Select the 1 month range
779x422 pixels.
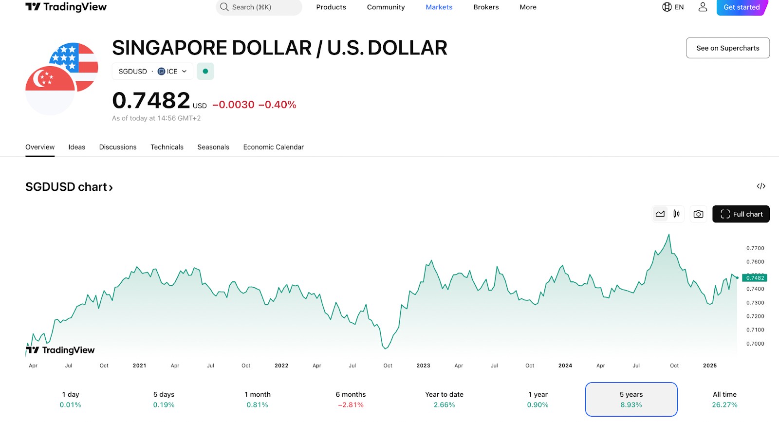point(258,399)
